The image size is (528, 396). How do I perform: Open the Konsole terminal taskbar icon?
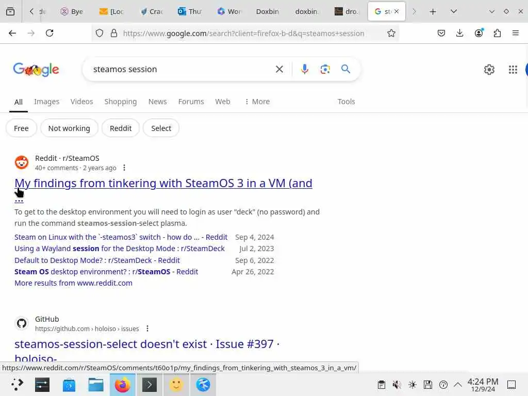(x=150, y=385)
